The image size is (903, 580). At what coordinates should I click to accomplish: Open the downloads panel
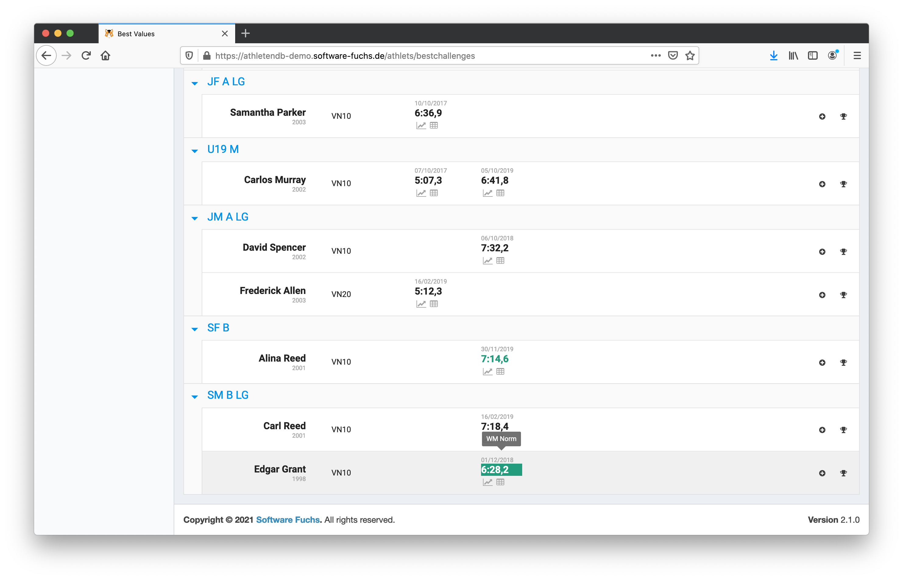(x=774, y=56)
